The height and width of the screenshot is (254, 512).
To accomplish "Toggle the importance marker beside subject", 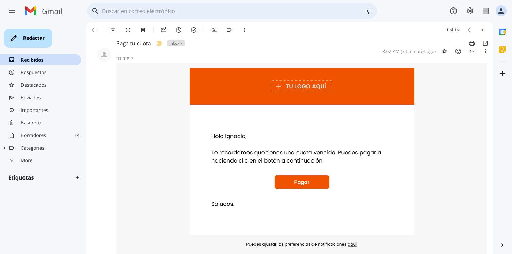I will 159,43.
